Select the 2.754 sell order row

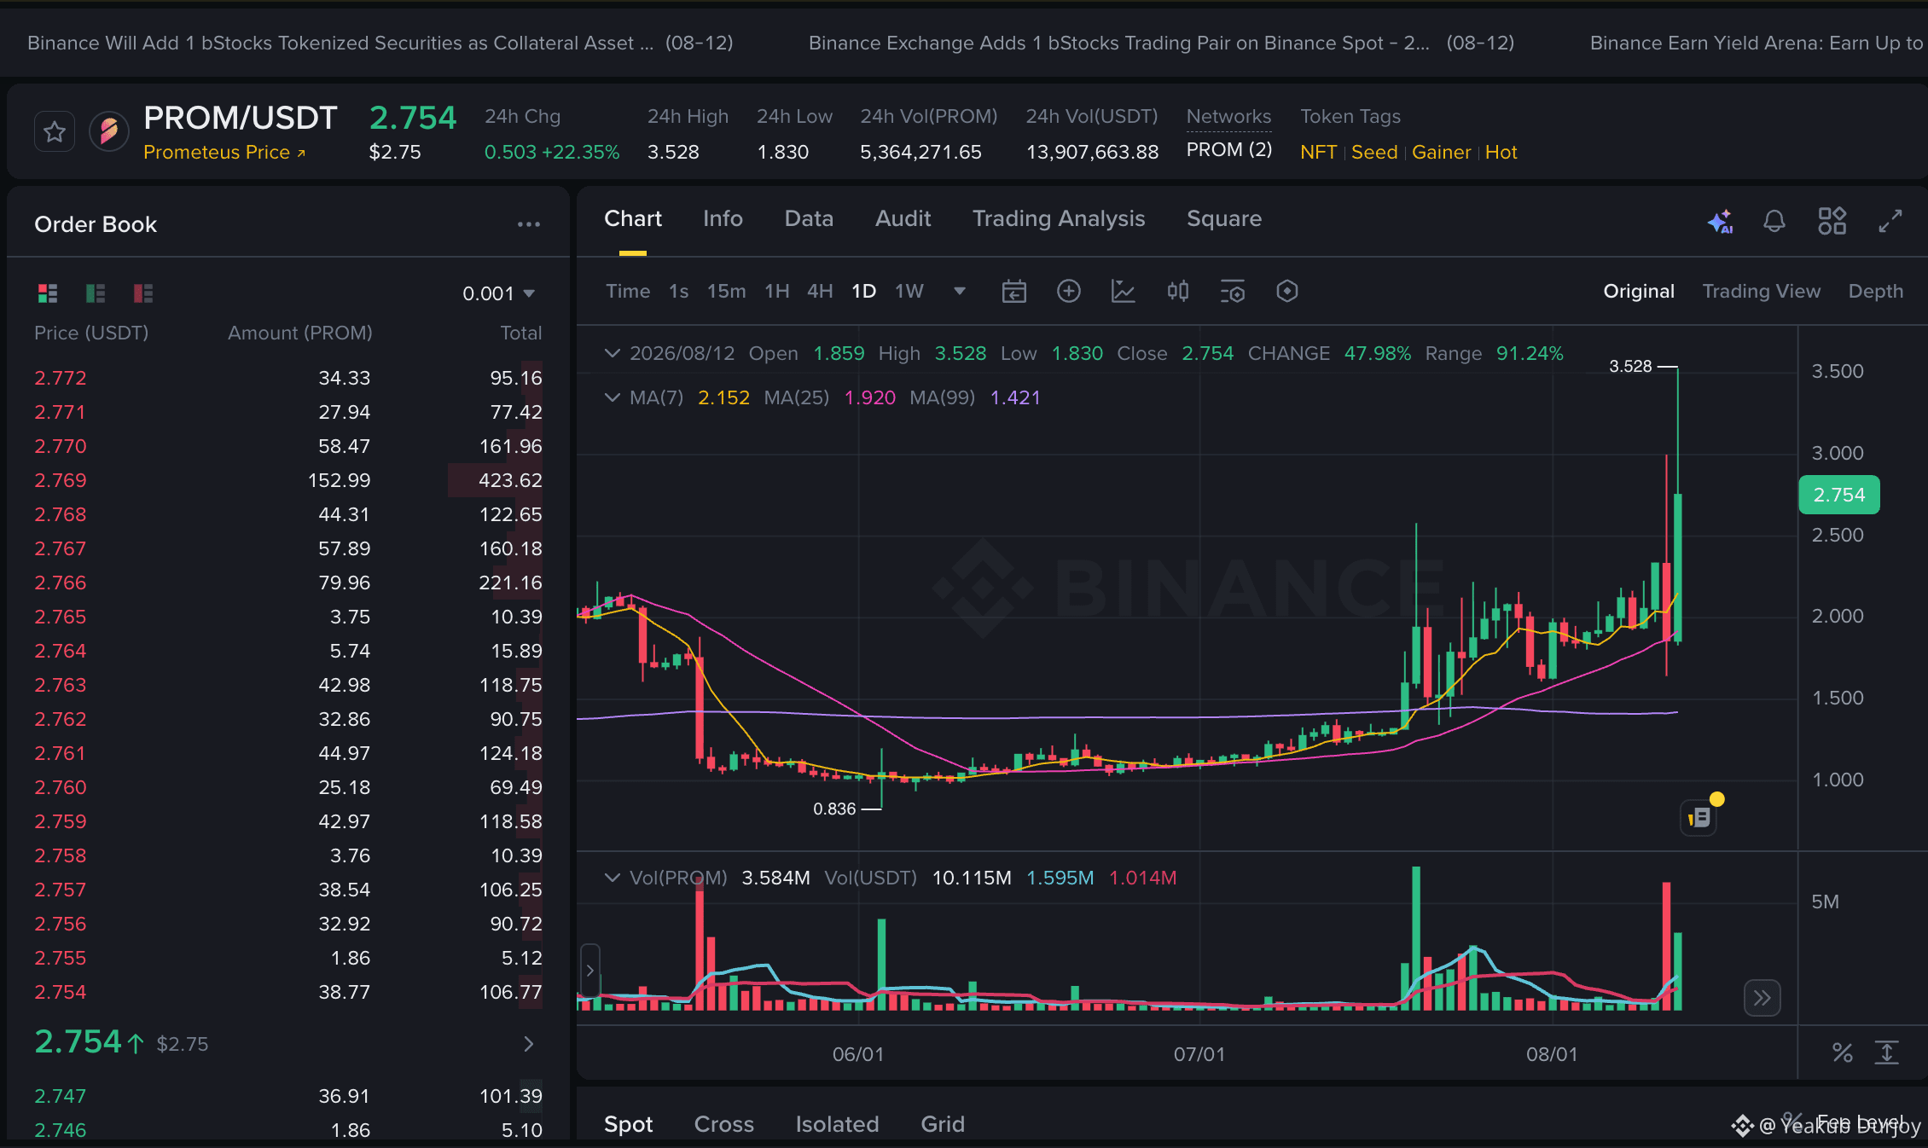(288, 992)
